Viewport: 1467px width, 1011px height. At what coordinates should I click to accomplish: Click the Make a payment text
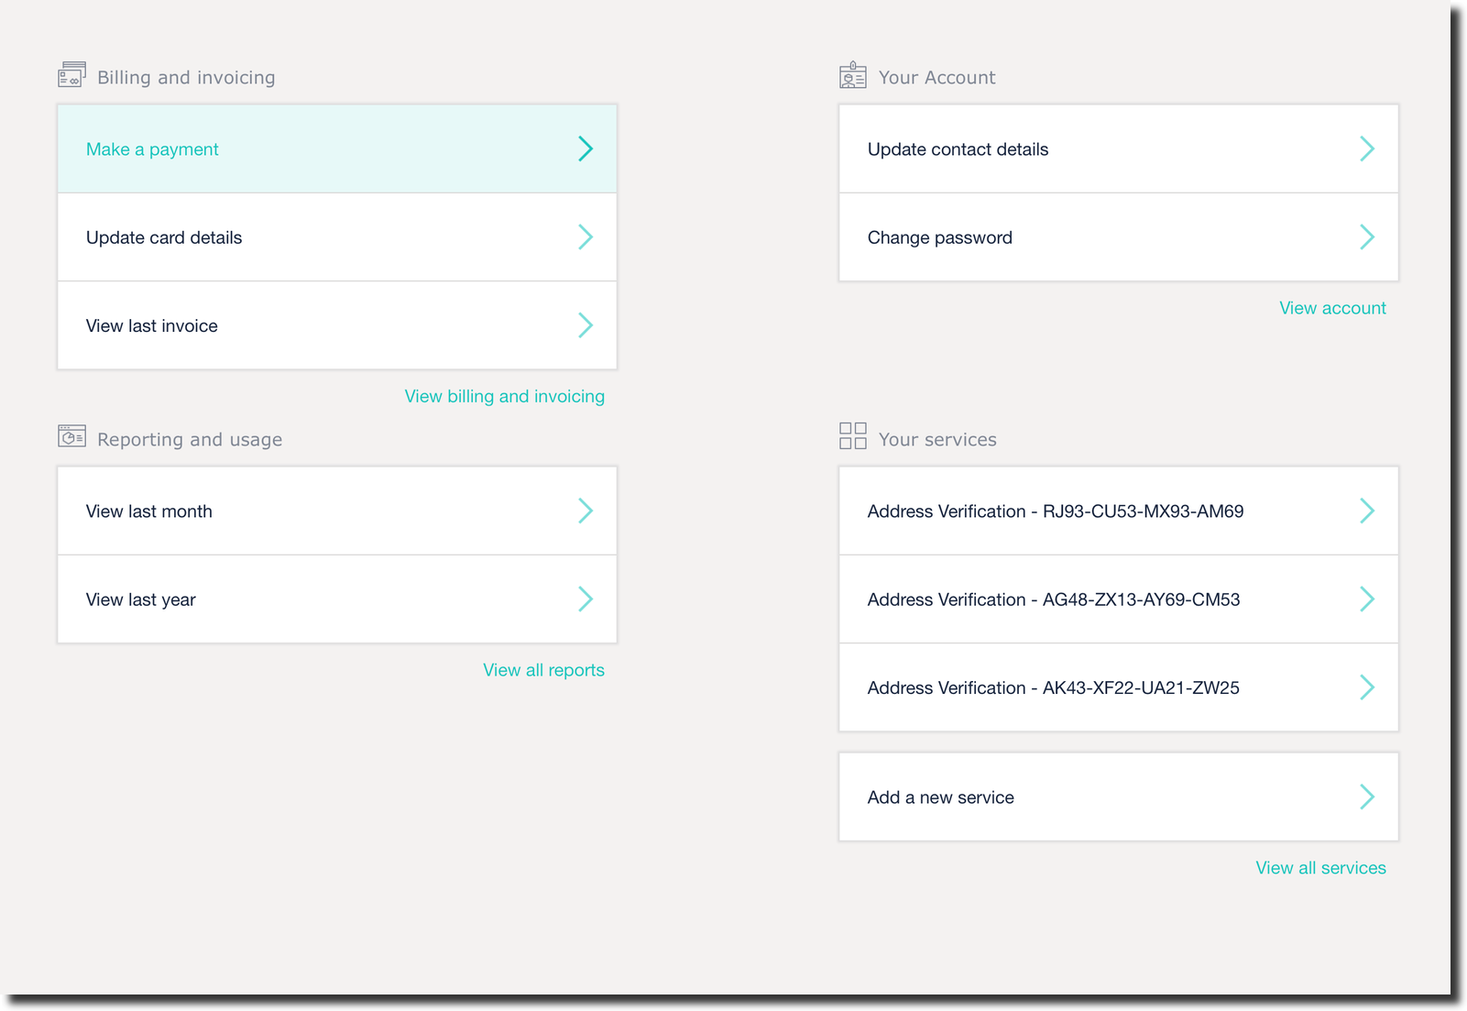tap(152, 149)
